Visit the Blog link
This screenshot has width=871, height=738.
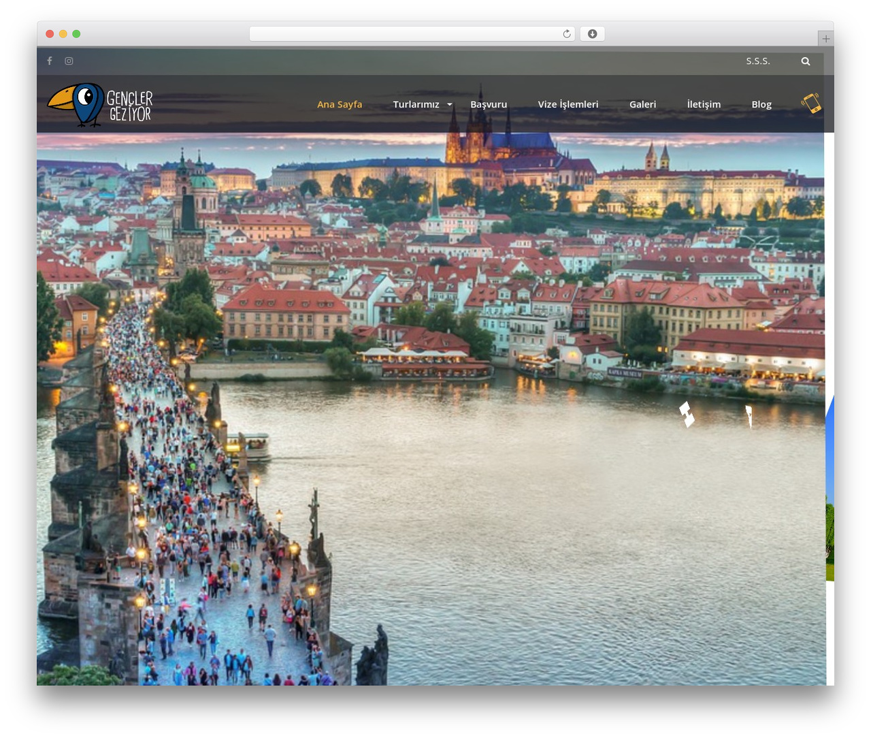pos(761,104)
